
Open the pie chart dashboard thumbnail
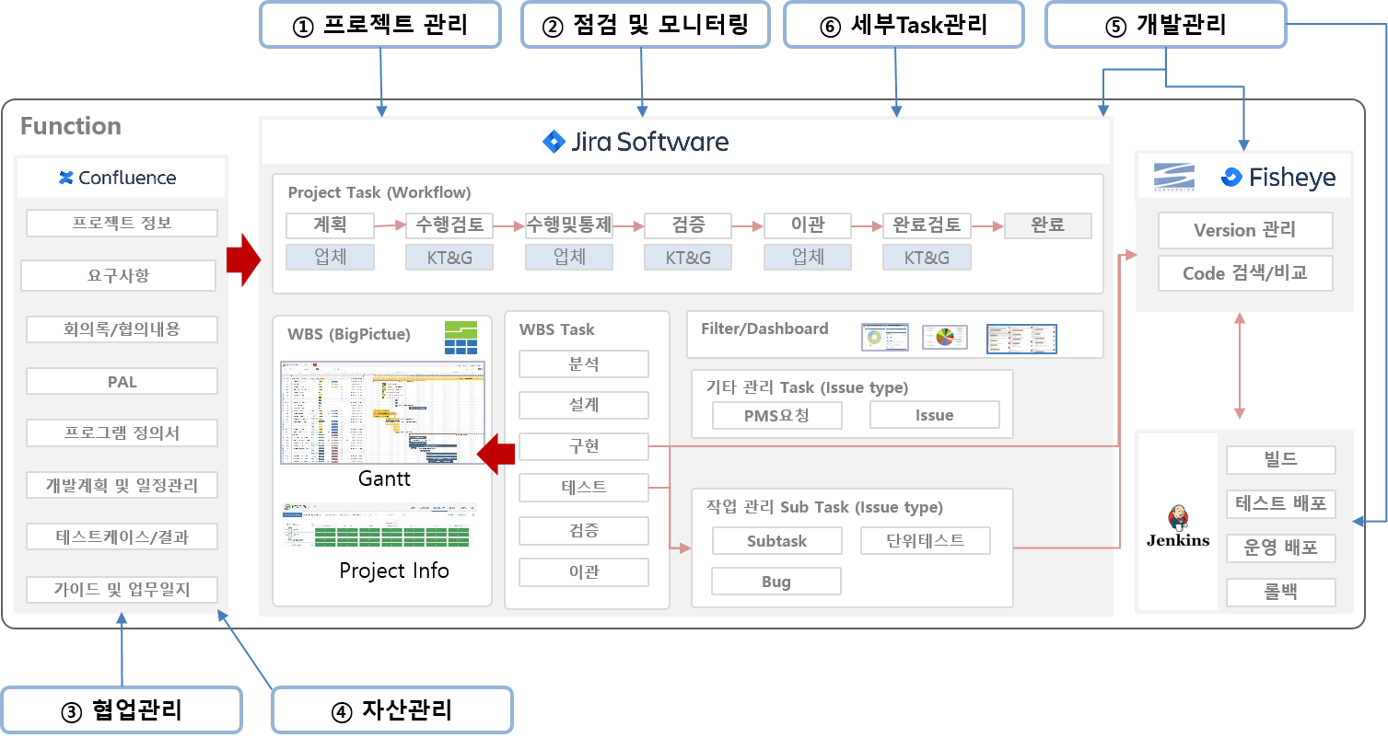(x=945, y=338)
